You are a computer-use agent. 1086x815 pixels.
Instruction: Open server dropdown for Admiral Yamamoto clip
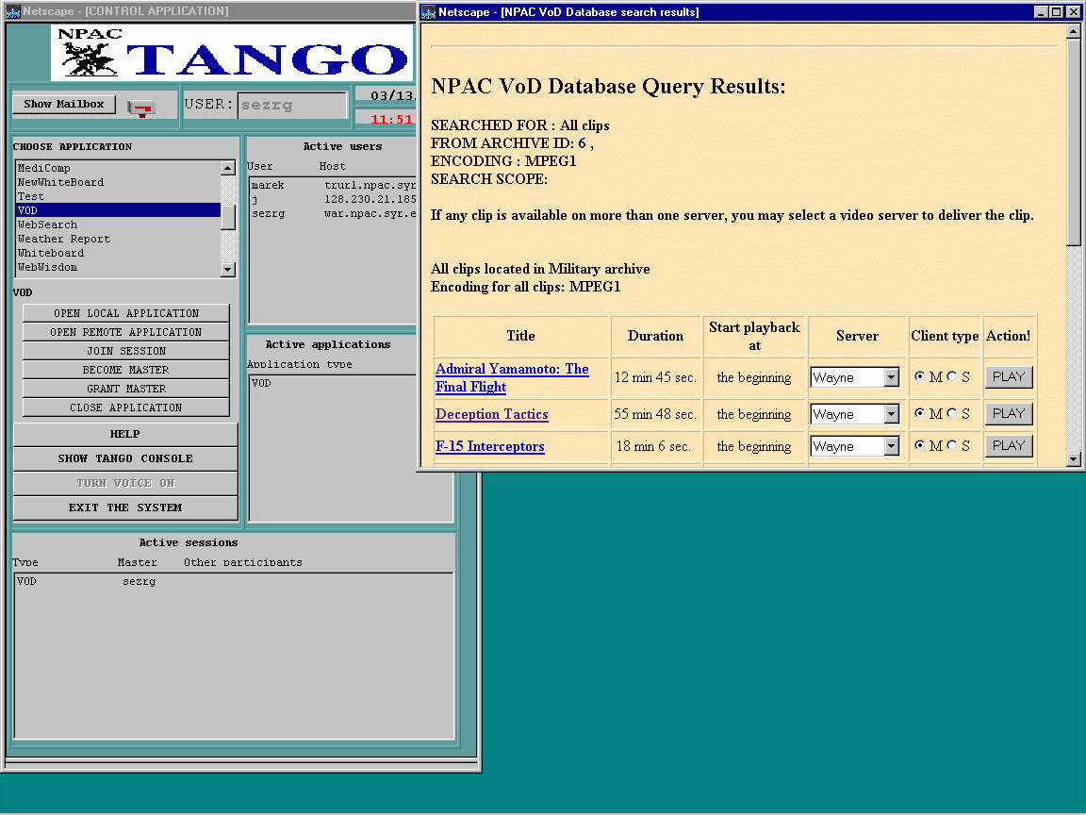coord(892,377)
